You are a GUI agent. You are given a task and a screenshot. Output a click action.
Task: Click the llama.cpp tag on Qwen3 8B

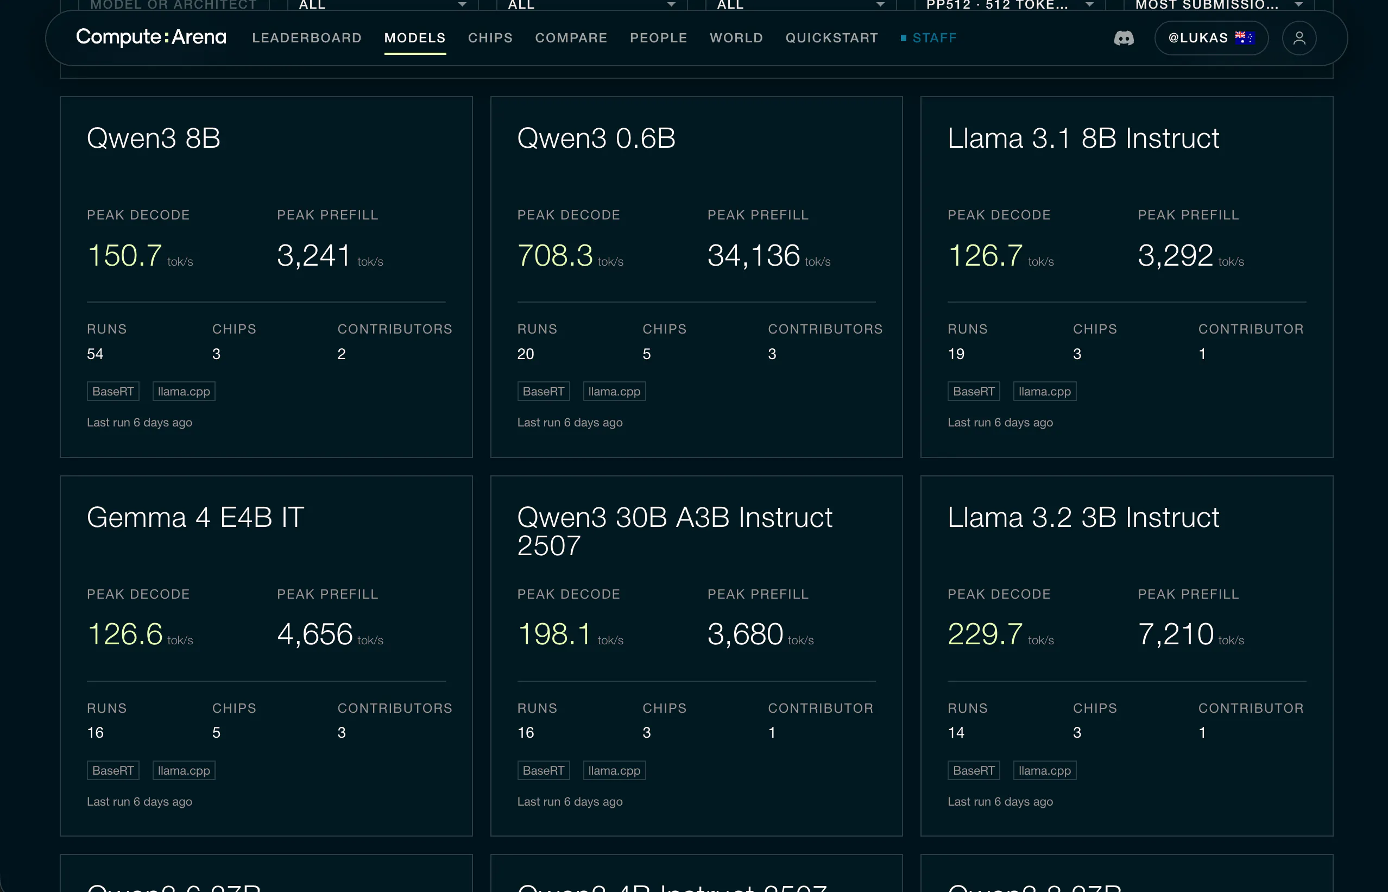coord(184,392)
